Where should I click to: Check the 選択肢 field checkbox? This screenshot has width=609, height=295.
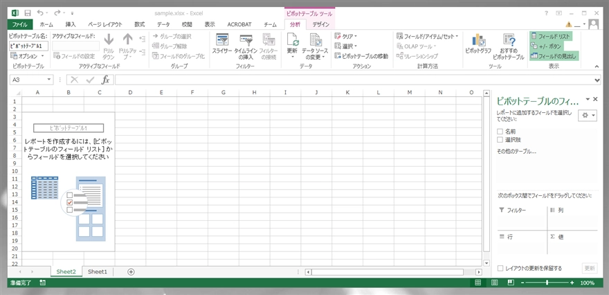point(500,139)
